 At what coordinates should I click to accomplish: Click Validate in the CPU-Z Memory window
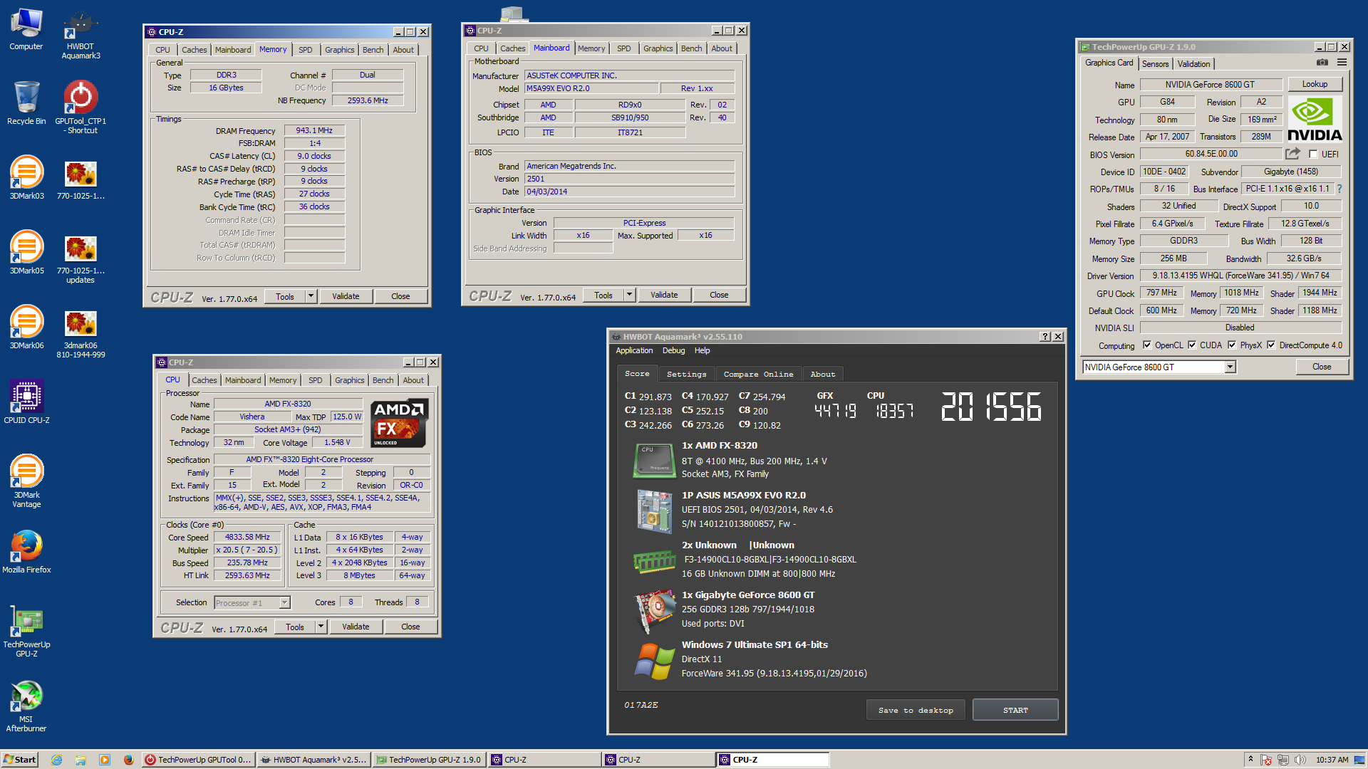pyautogui.click(x=346, y=296)
